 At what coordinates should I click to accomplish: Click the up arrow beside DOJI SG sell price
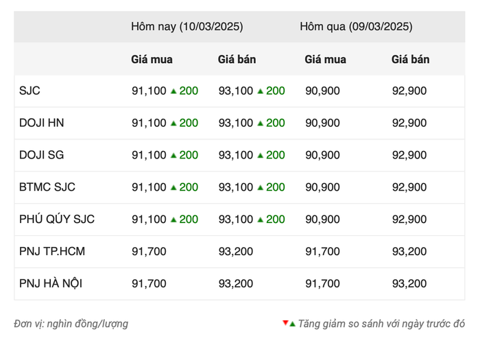point(261,155)
